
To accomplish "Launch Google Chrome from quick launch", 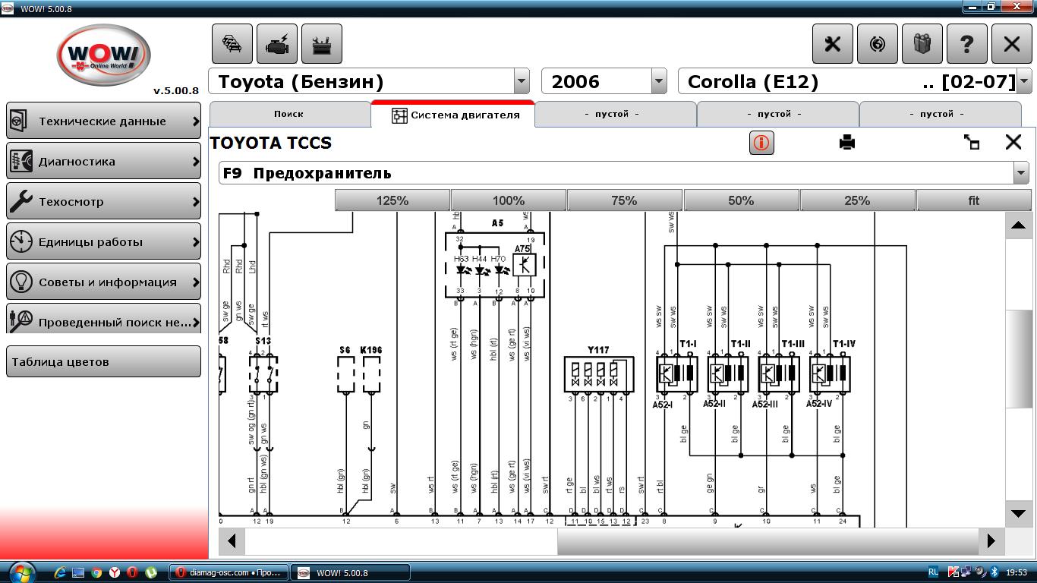I will coord(96,572).
